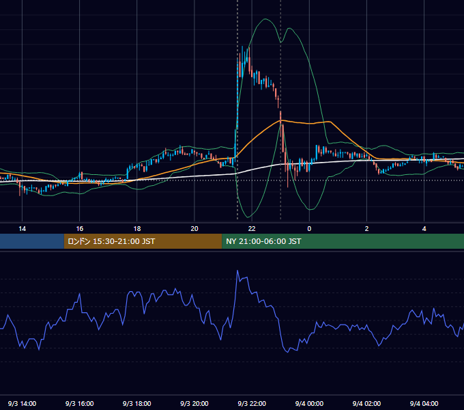This screenshot has width=464, height=410.
Task: Click the hour 2 axis tick label
Action: point(366,229)
